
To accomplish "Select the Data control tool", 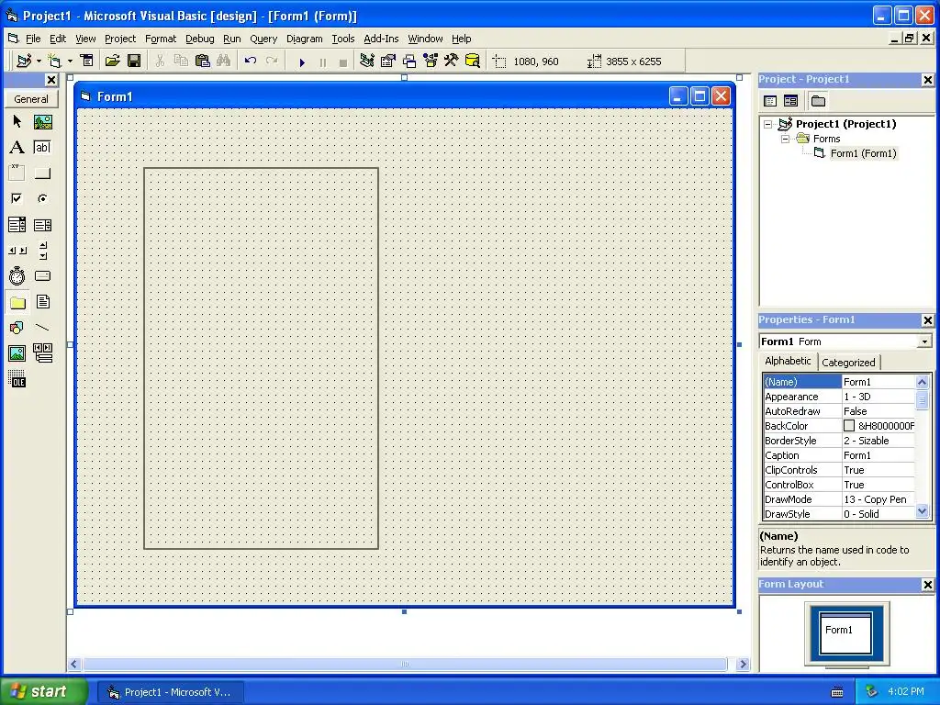I will pos(42,353).
